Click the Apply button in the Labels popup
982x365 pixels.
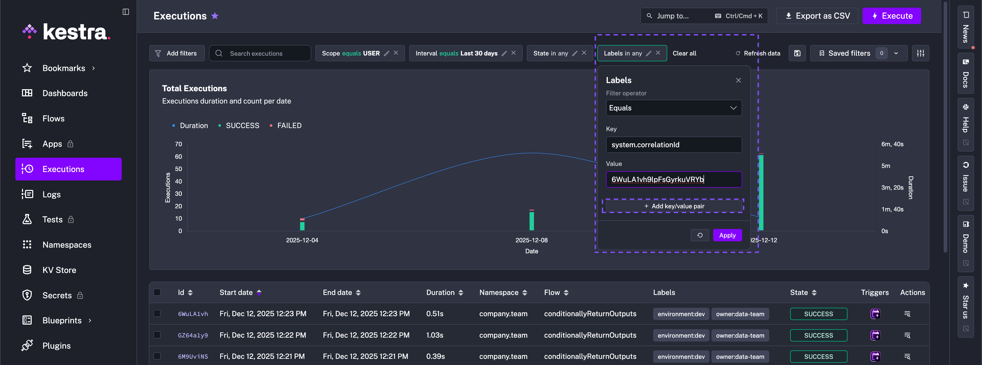tap(727, 235)
